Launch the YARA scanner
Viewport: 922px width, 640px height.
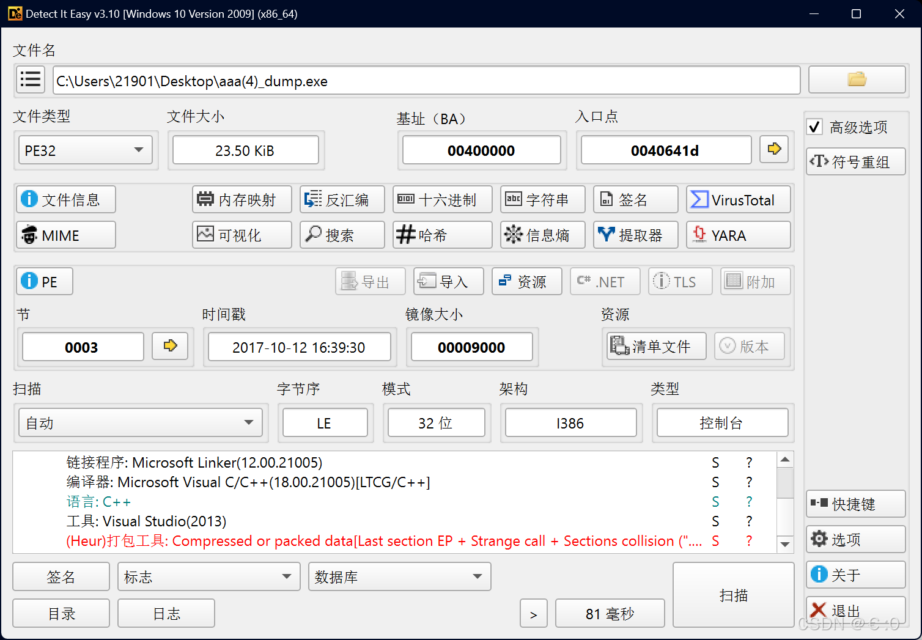(738, 235)
